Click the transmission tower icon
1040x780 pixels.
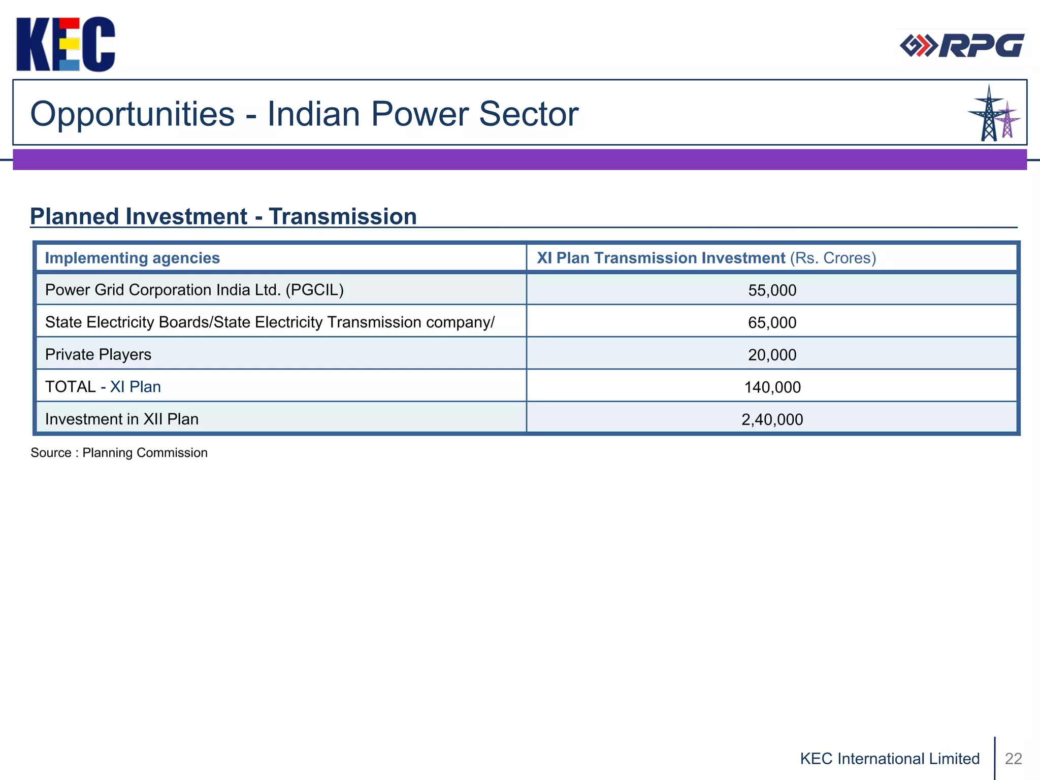(x=994, y=113)
